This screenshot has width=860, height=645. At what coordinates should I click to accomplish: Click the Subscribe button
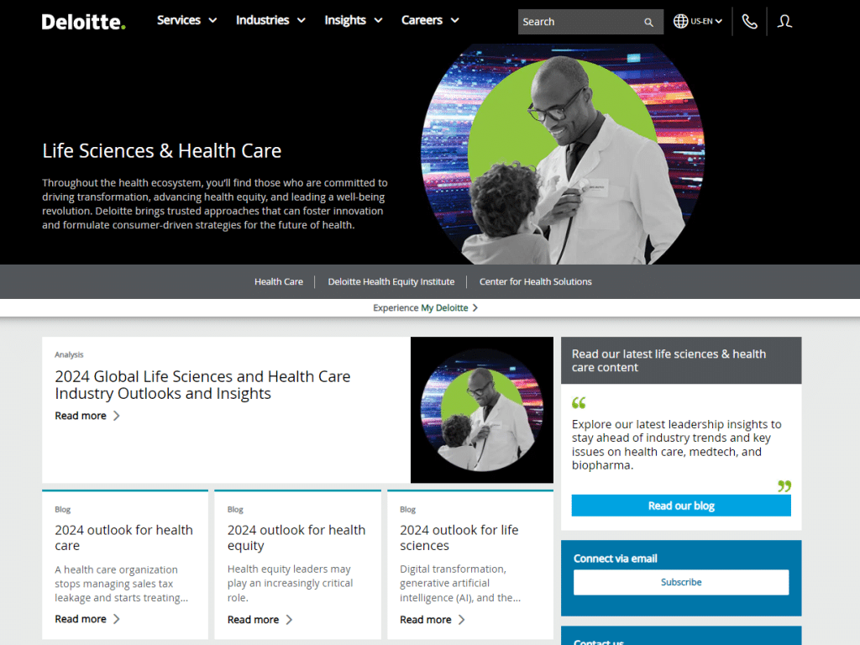tap(681, 582)
